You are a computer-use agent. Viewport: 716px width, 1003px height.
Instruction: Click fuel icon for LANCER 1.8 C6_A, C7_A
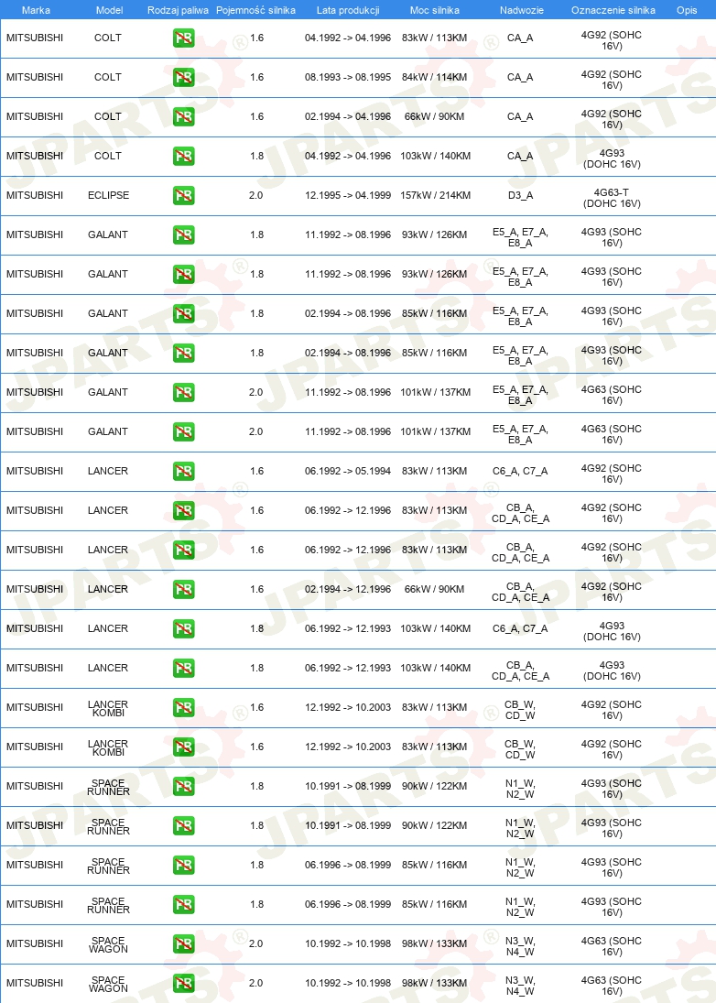coord(183,628)
